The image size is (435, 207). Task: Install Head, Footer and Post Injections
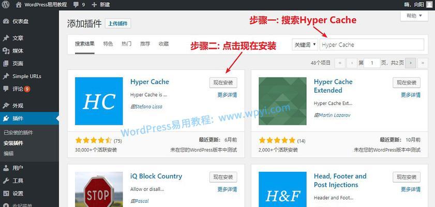tap(407, 177)
